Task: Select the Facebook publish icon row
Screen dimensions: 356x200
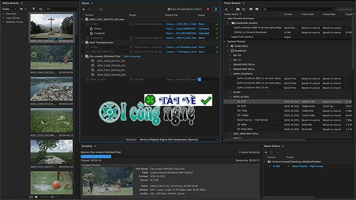Action: coord(91,33)
